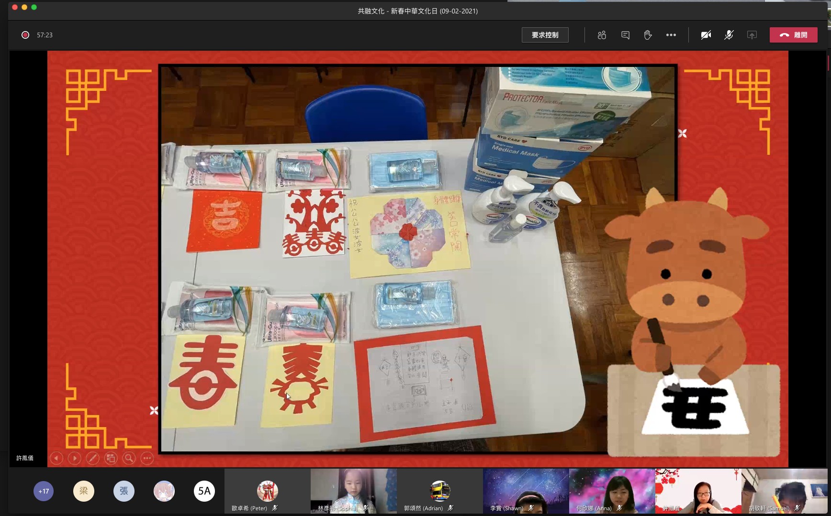
Task: Select 歐卓希 (Peter) participant tile
Action: pyautogui.click(x=267, y=491)
